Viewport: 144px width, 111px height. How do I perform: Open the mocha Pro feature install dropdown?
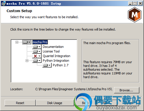pos(27,42)
